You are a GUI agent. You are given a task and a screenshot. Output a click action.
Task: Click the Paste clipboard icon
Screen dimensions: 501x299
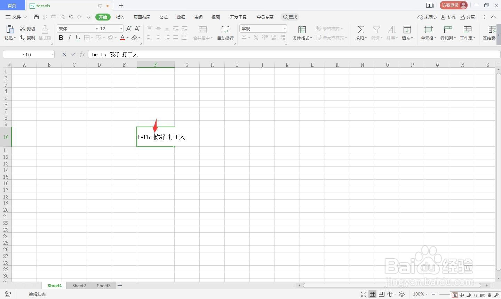(10, 30)
